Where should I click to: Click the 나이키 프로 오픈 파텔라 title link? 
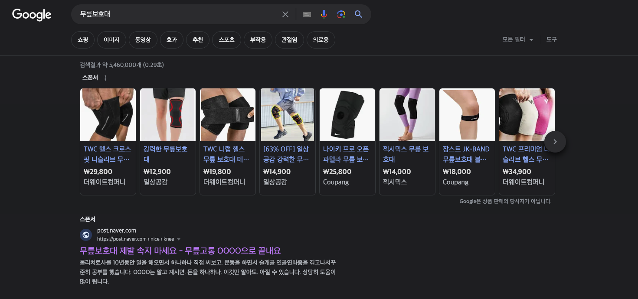[346, 154]
